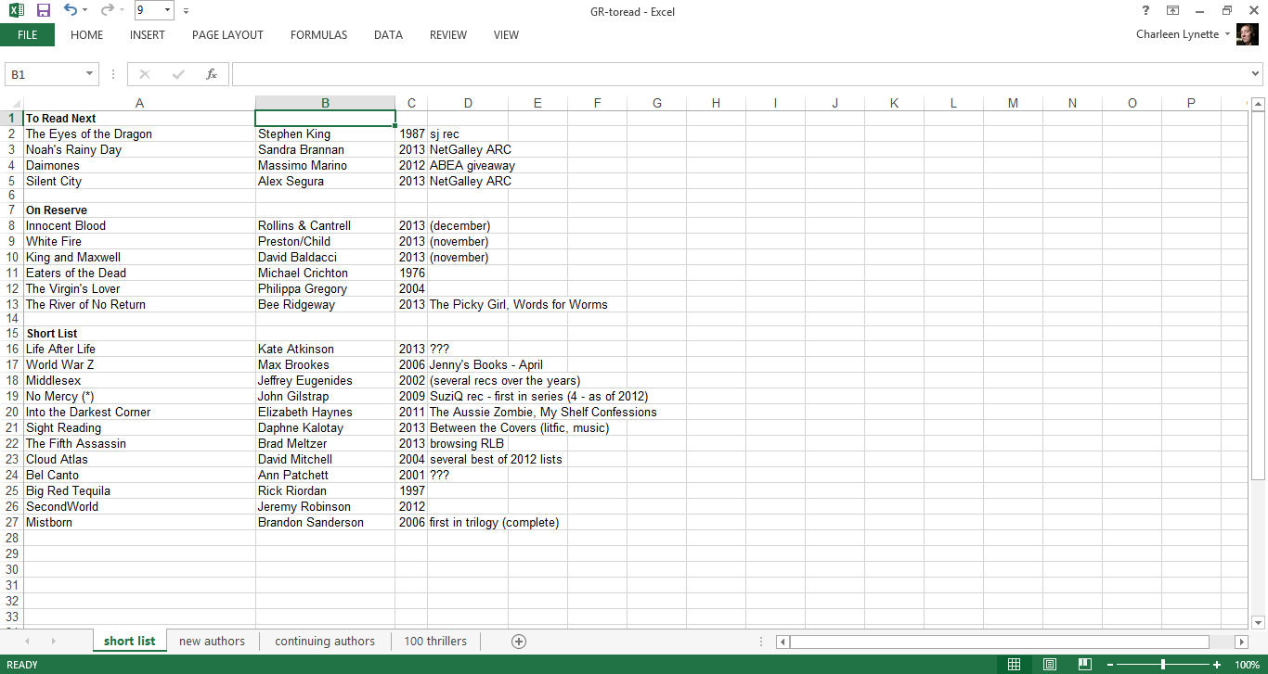This screenshot has height=674, width=1268.
Task: Open the DATA ribbon tab
Action: point(388,35)
